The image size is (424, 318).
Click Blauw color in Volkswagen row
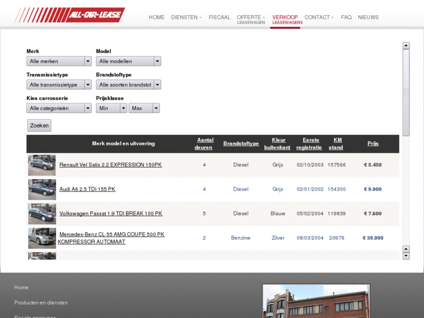point(278,214)
